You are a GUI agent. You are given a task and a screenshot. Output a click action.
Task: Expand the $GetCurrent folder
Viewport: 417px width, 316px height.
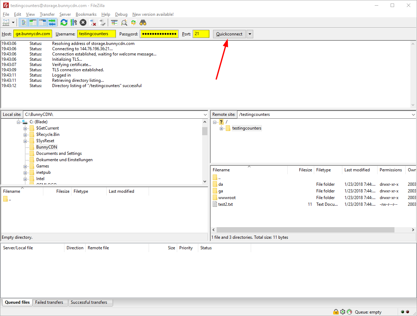25,128
